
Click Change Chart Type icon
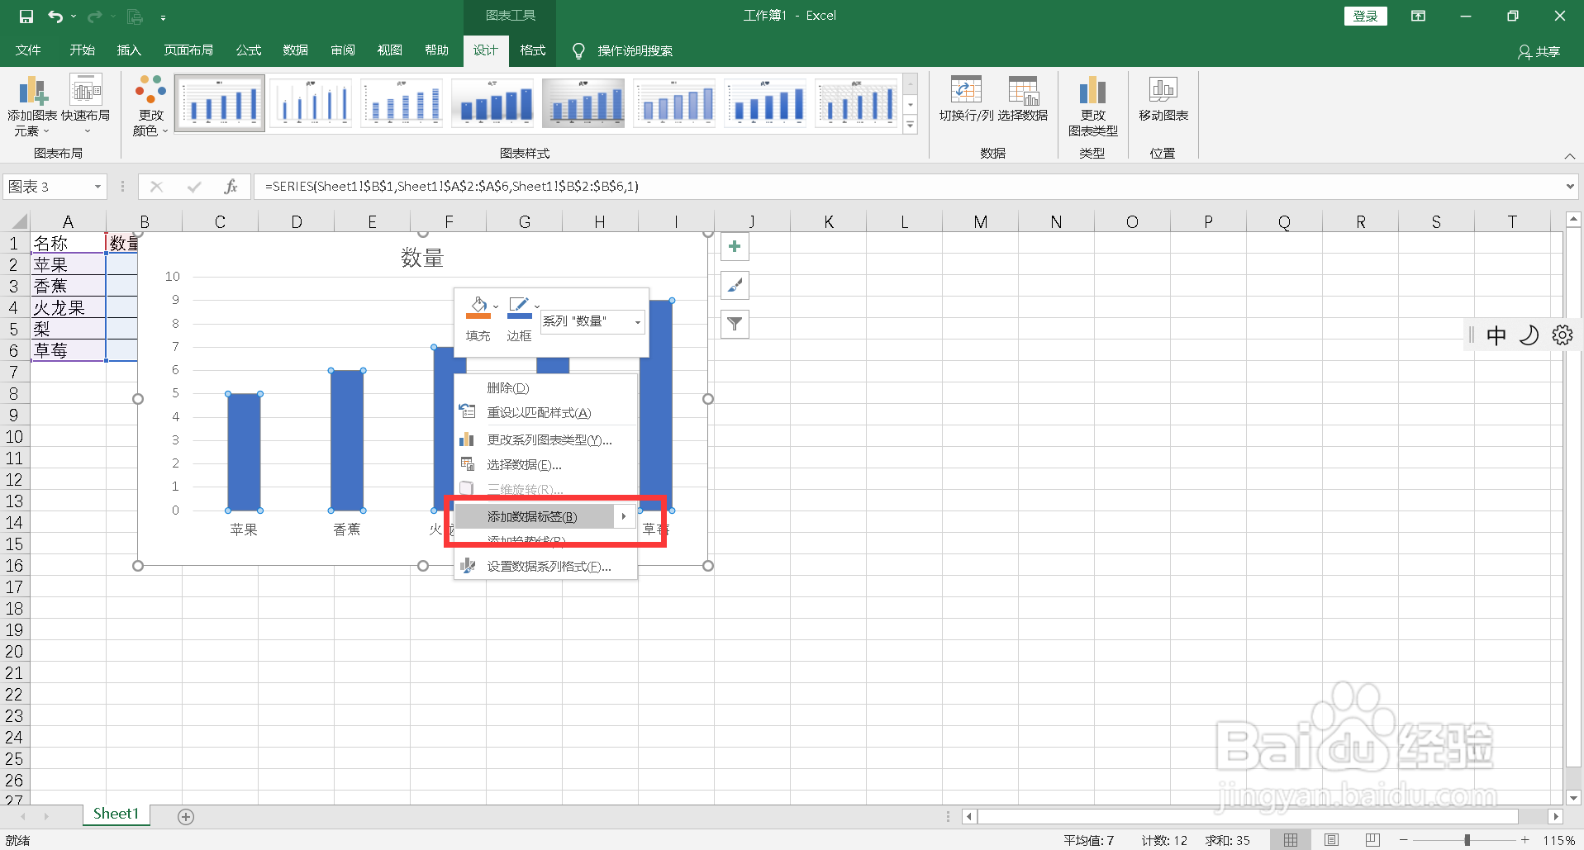point(1092,106)
